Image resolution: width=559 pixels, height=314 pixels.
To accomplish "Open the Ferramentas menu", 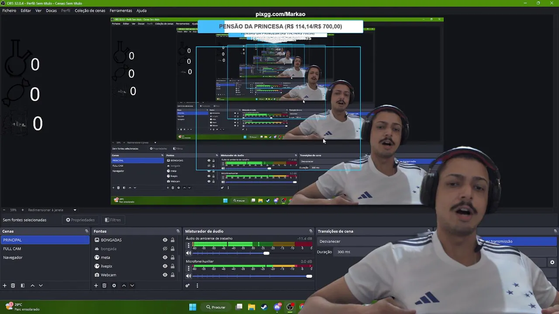I will (x=121, y=10).
